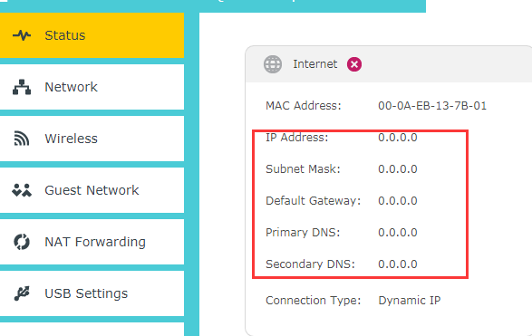Select the Guest Network menu entry
This screenshot has width=532, height=336.
(x=92, y=190)
